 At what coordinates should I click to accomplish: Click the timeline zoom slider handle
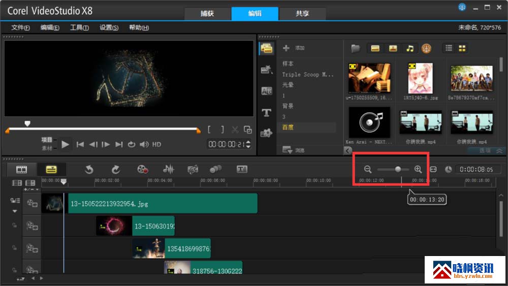pos(398,169)
